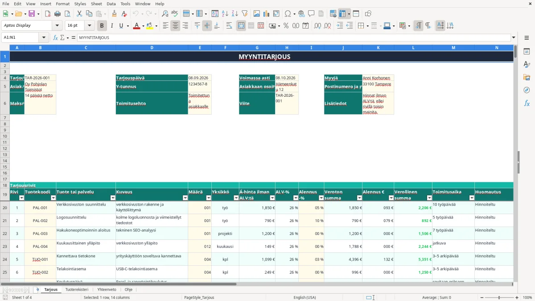
Task: Open the Kuvaus column filter dropdown
Action: point(185,198)
